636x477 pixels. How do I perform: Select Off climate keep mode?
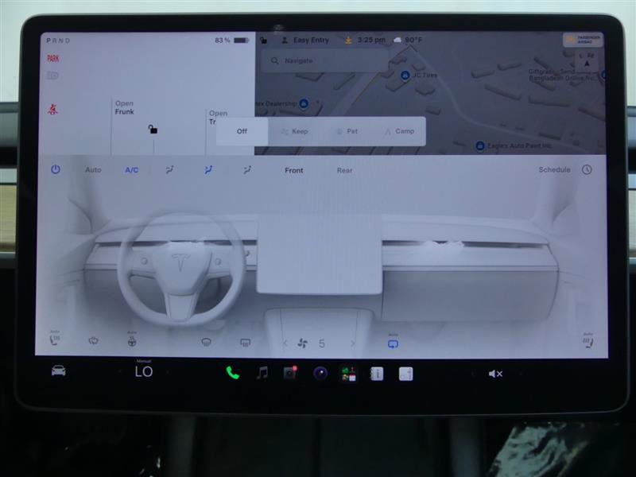(242, 131)
